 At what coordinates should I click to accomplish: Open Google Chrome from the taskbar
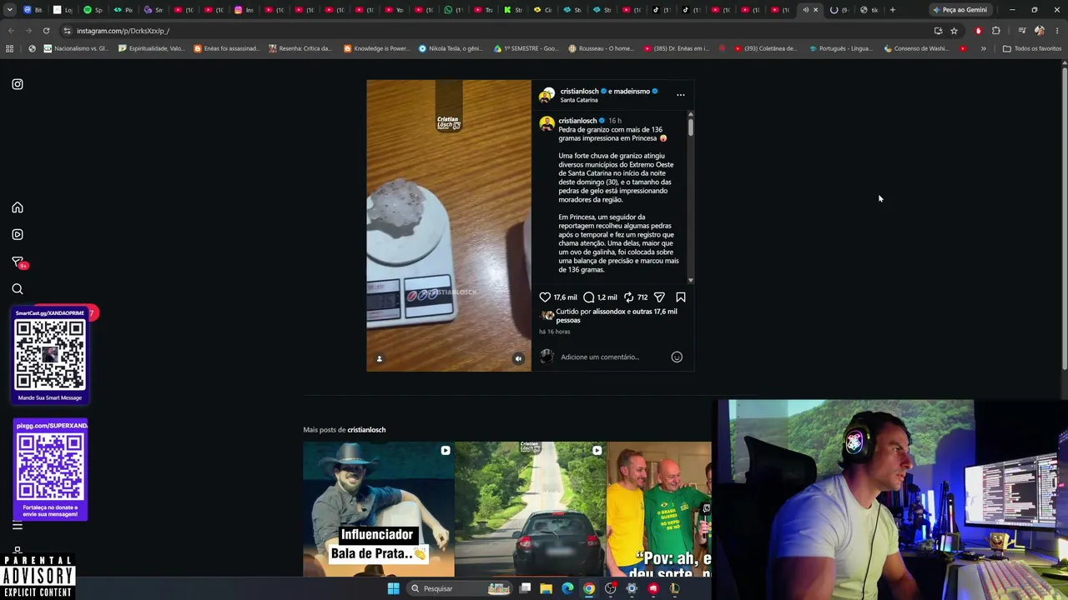pos(589,588)
